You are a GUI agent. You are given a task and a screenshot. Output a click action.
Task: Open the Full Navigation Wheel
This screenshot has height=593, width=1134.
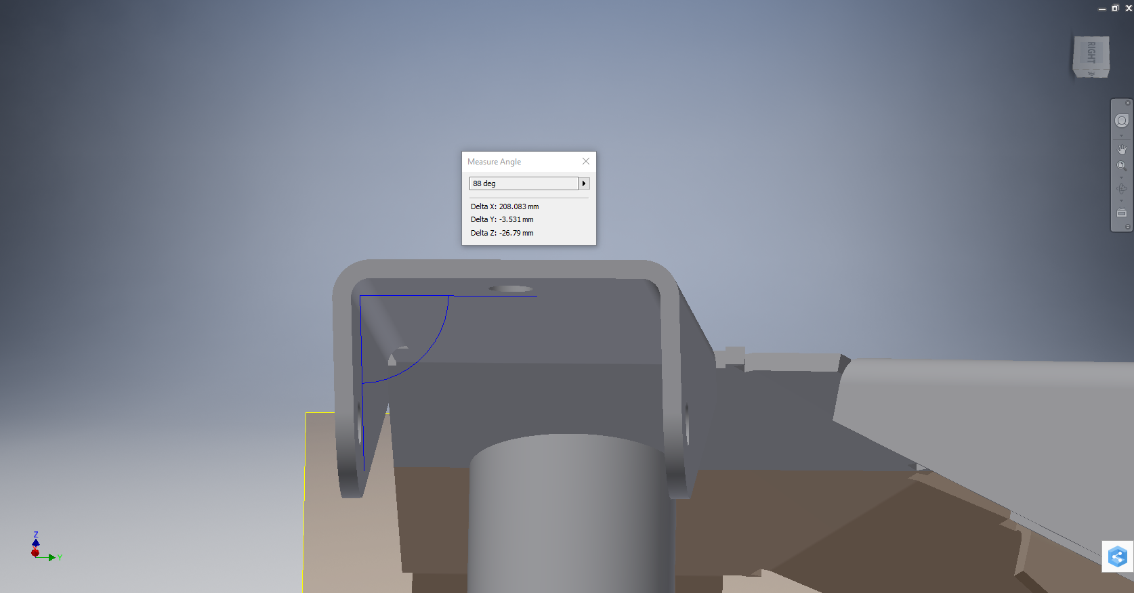(1122, 120)
